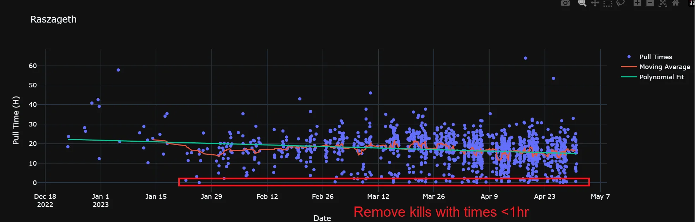Open the Plotly logo icon
This screenshot has width=696, height=222.
(x=692, y=3)
